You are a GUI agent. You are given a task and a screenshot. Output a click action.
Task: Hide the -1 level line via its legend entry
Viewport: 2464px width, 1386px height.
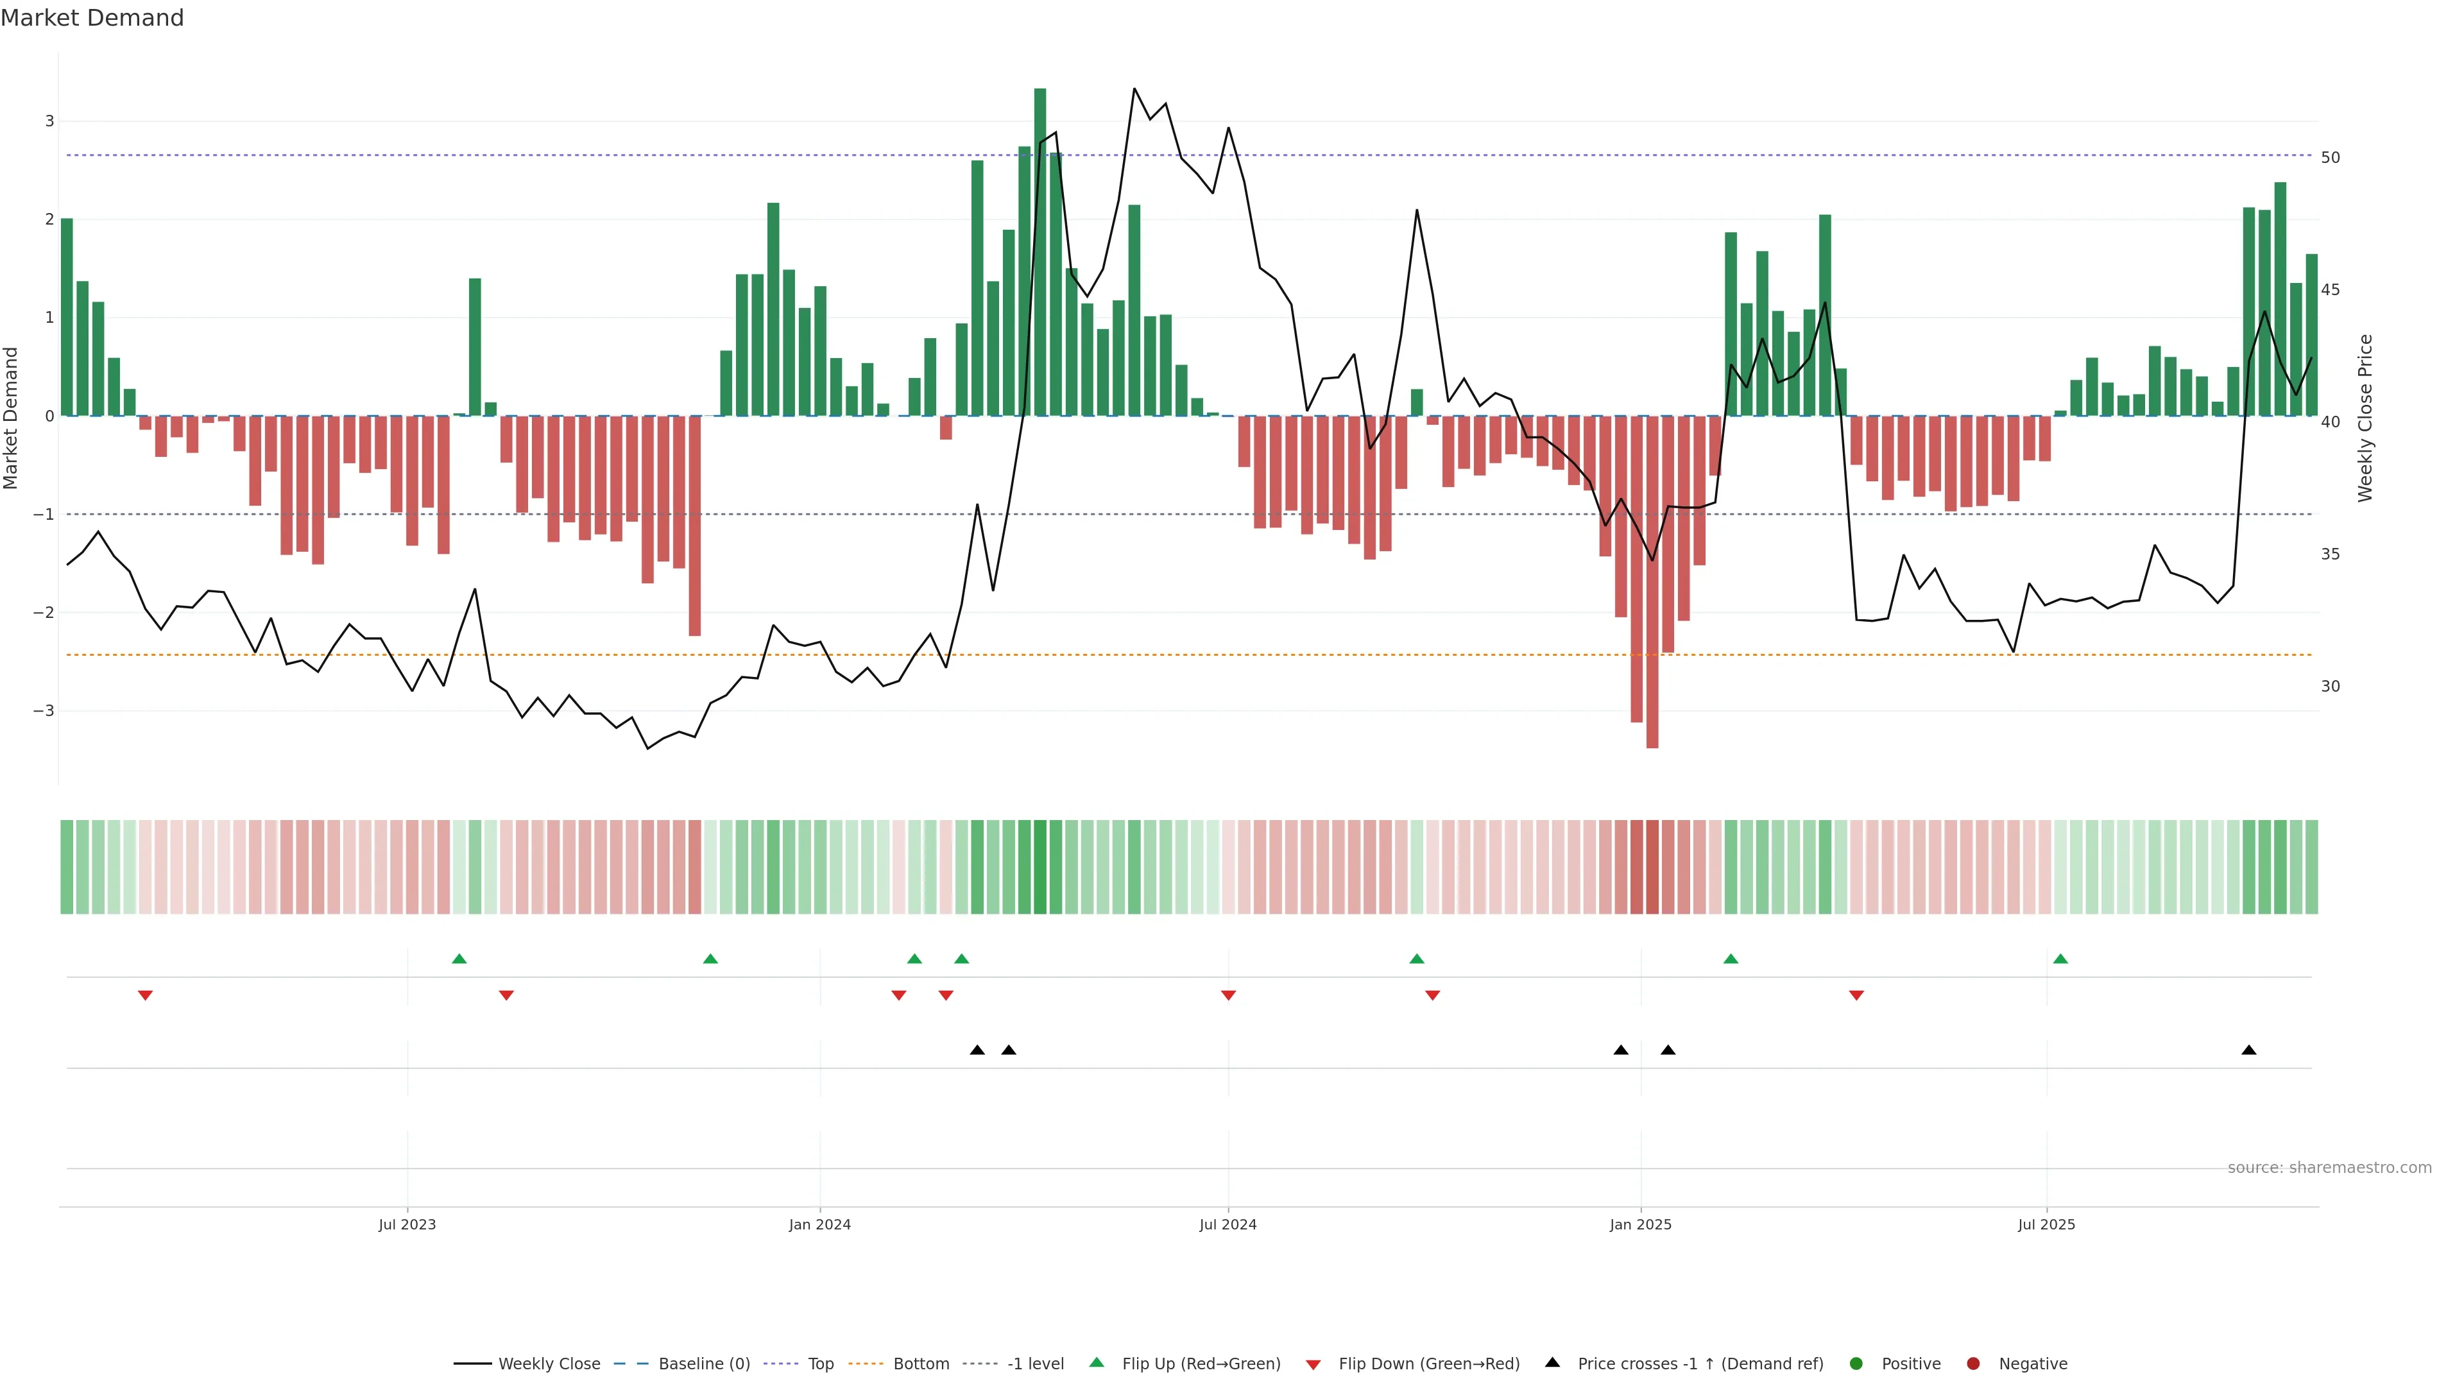pos(1035,1363)
